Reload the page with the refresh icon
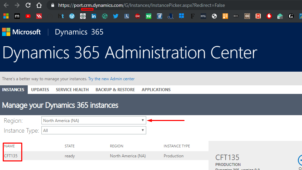 coord(28,5)
